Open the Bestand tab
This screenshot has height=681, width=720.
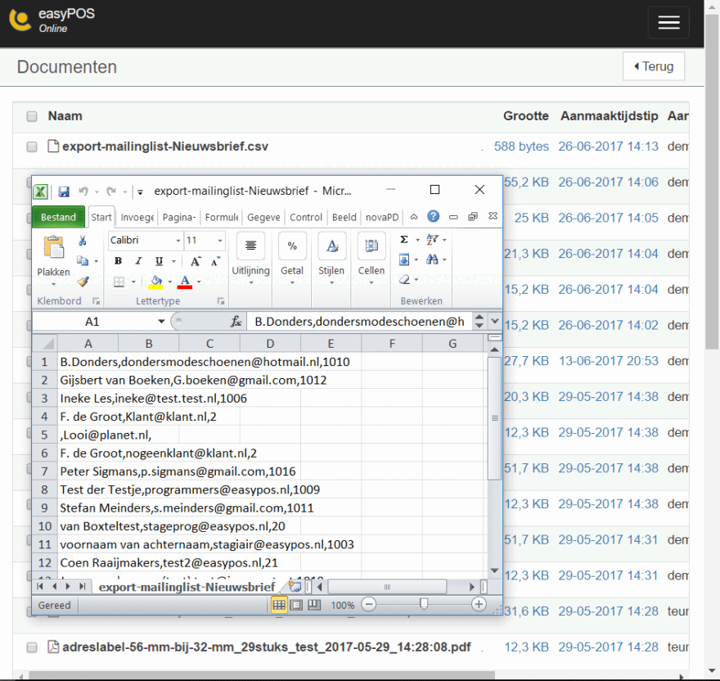coord(58,217)
